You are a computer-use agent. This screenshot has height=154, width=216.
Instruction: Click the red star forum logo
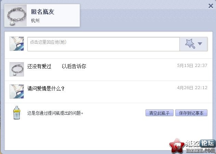tap(177, 146)
